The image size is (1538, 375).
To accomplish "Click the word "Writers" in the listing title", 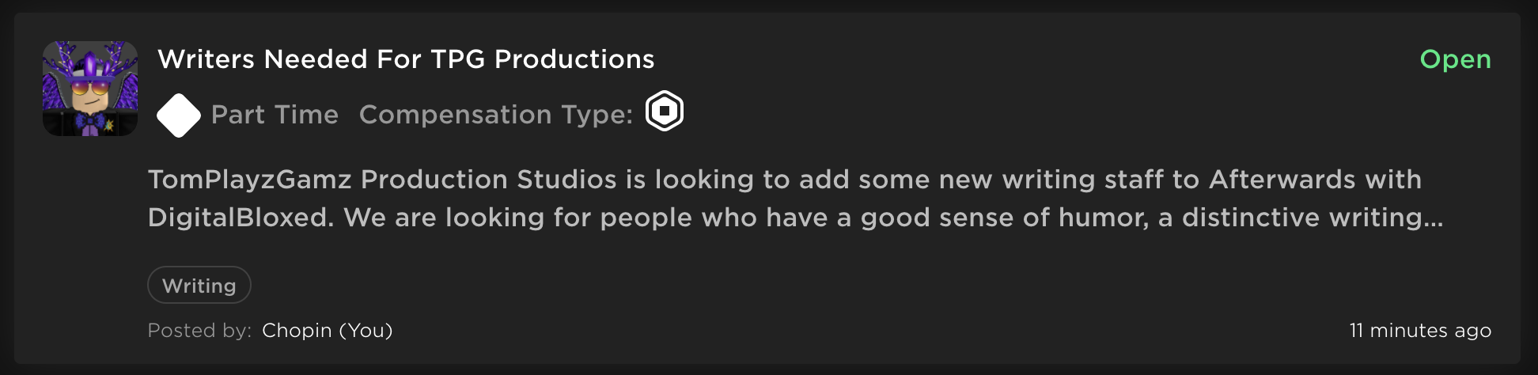I will (206, 59).
